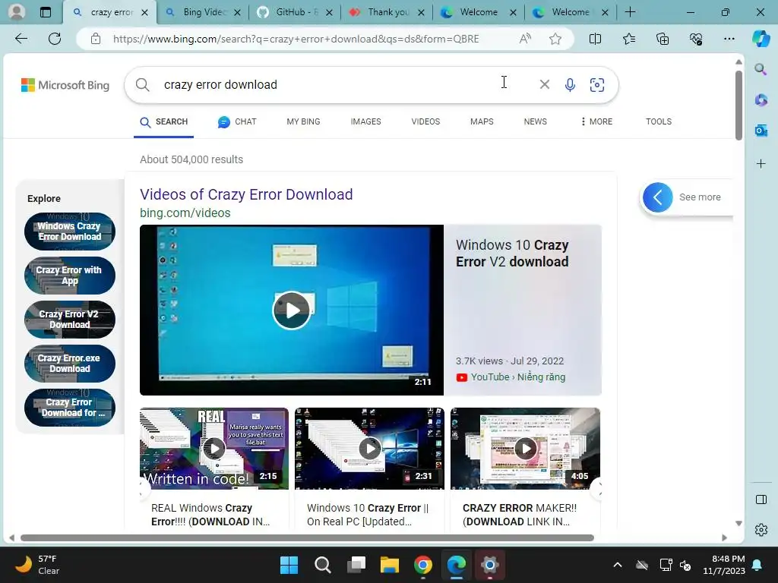Close the Thank you browser tab
This screenshot has width=778, height=583.
pyautogui.click(x=421, y=12)
